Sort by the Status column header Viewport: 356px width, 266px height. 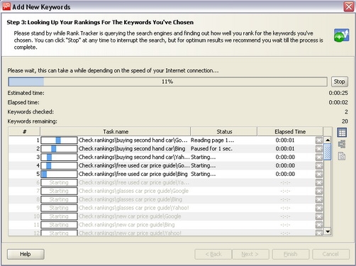[224, 132]
